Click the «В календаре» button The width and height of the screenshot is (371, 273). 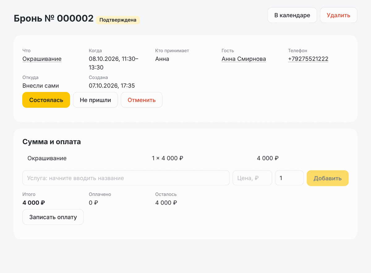point(292,15)
